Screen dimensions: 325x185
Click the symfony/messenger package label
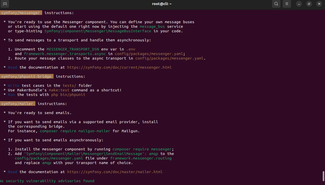click(21, 13)
